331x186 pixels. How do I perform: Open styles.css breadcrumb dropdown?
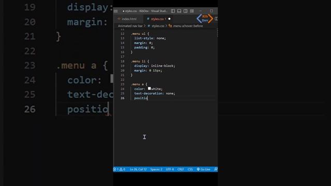156,26
